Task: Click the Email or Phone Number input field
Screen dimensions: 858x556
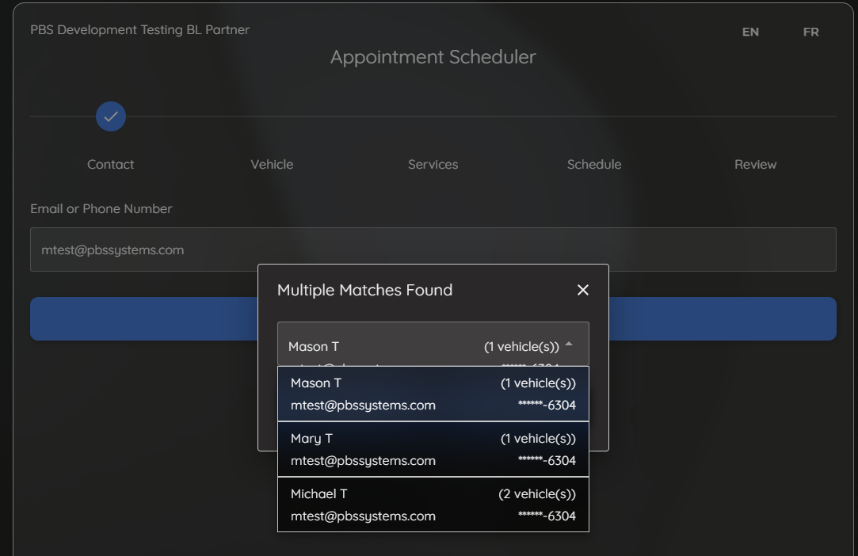Action: [x=433, y=249]
